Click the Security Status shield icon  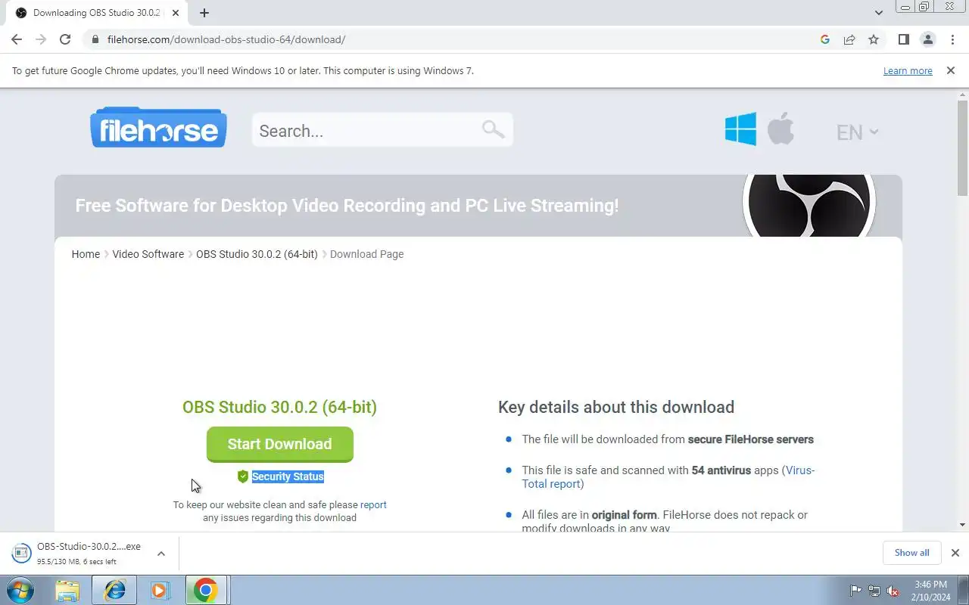(x=243, y=476)
